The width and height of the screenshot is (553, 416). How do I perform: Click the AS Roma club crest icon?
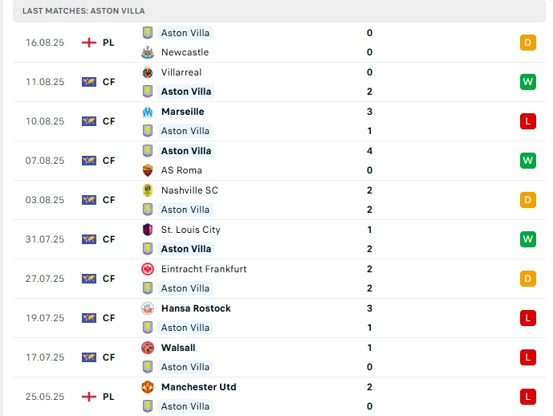click(x=148, y=170)
